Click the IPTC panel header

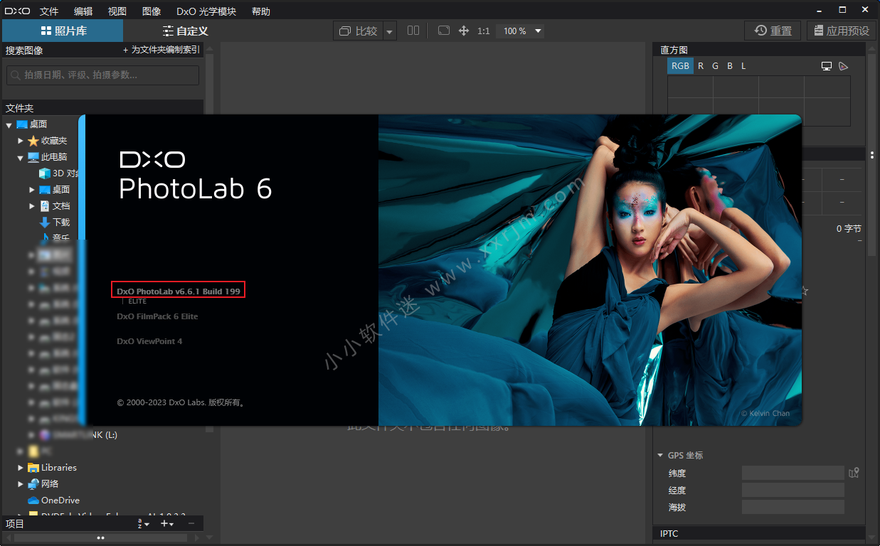click(x=759, y=534)
